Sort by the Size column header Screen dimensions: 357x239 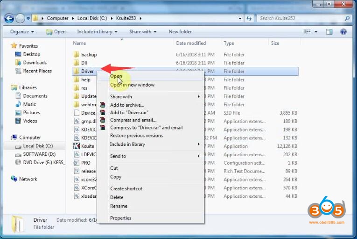click(x=275, y=43)
